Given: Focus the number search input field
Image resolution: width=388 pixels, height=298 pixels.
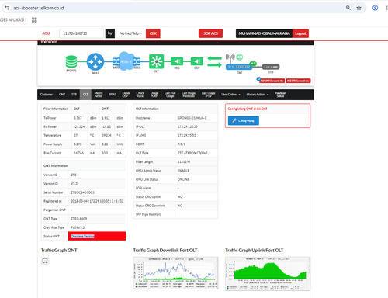Looking at the screenshot, I should pyautogui.click(x=81, y=33).
